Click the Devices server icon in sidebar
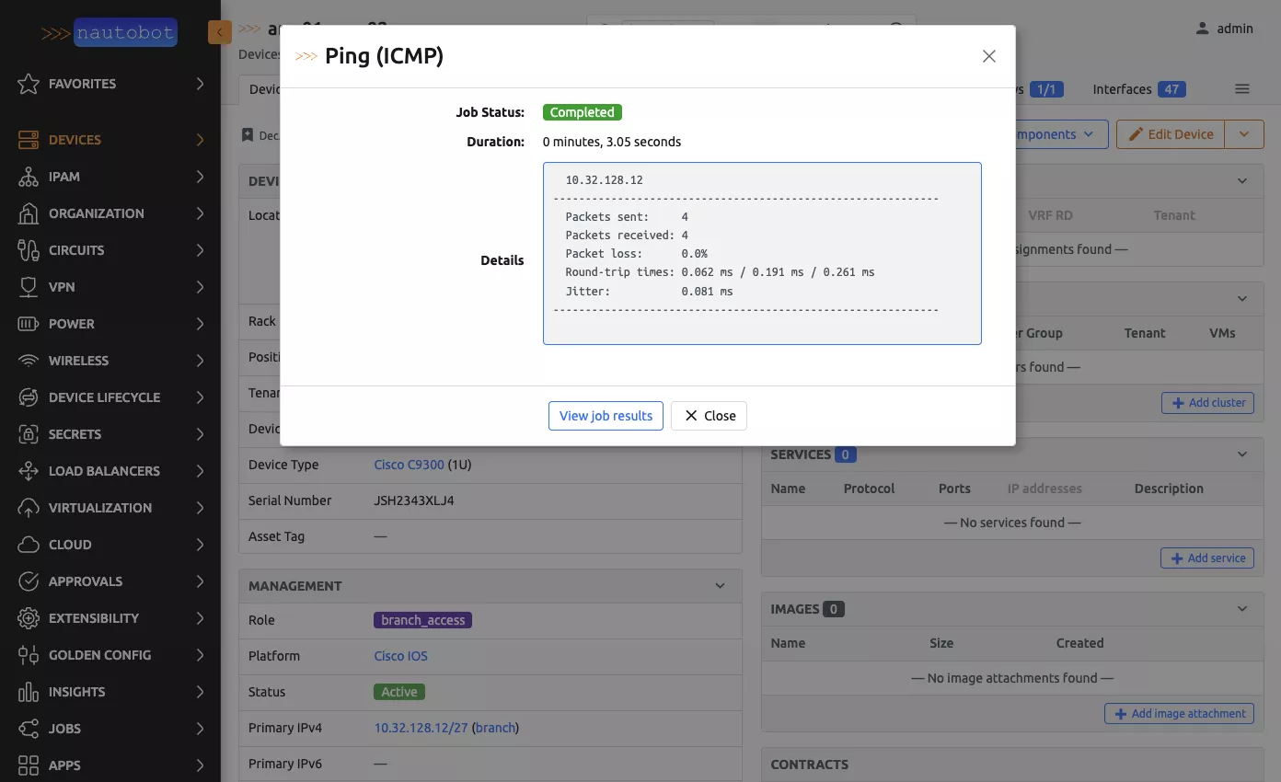The width and height of the screenshot is (1281, 782). coord(29,140)
